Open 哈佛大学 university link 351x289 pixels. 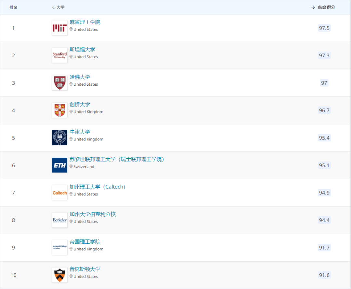coord(80,77)
